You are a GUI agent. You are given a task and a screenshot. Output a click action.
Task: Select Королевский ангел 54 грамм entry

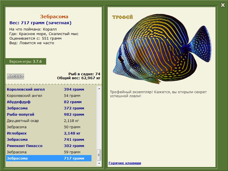pos(49,96)
